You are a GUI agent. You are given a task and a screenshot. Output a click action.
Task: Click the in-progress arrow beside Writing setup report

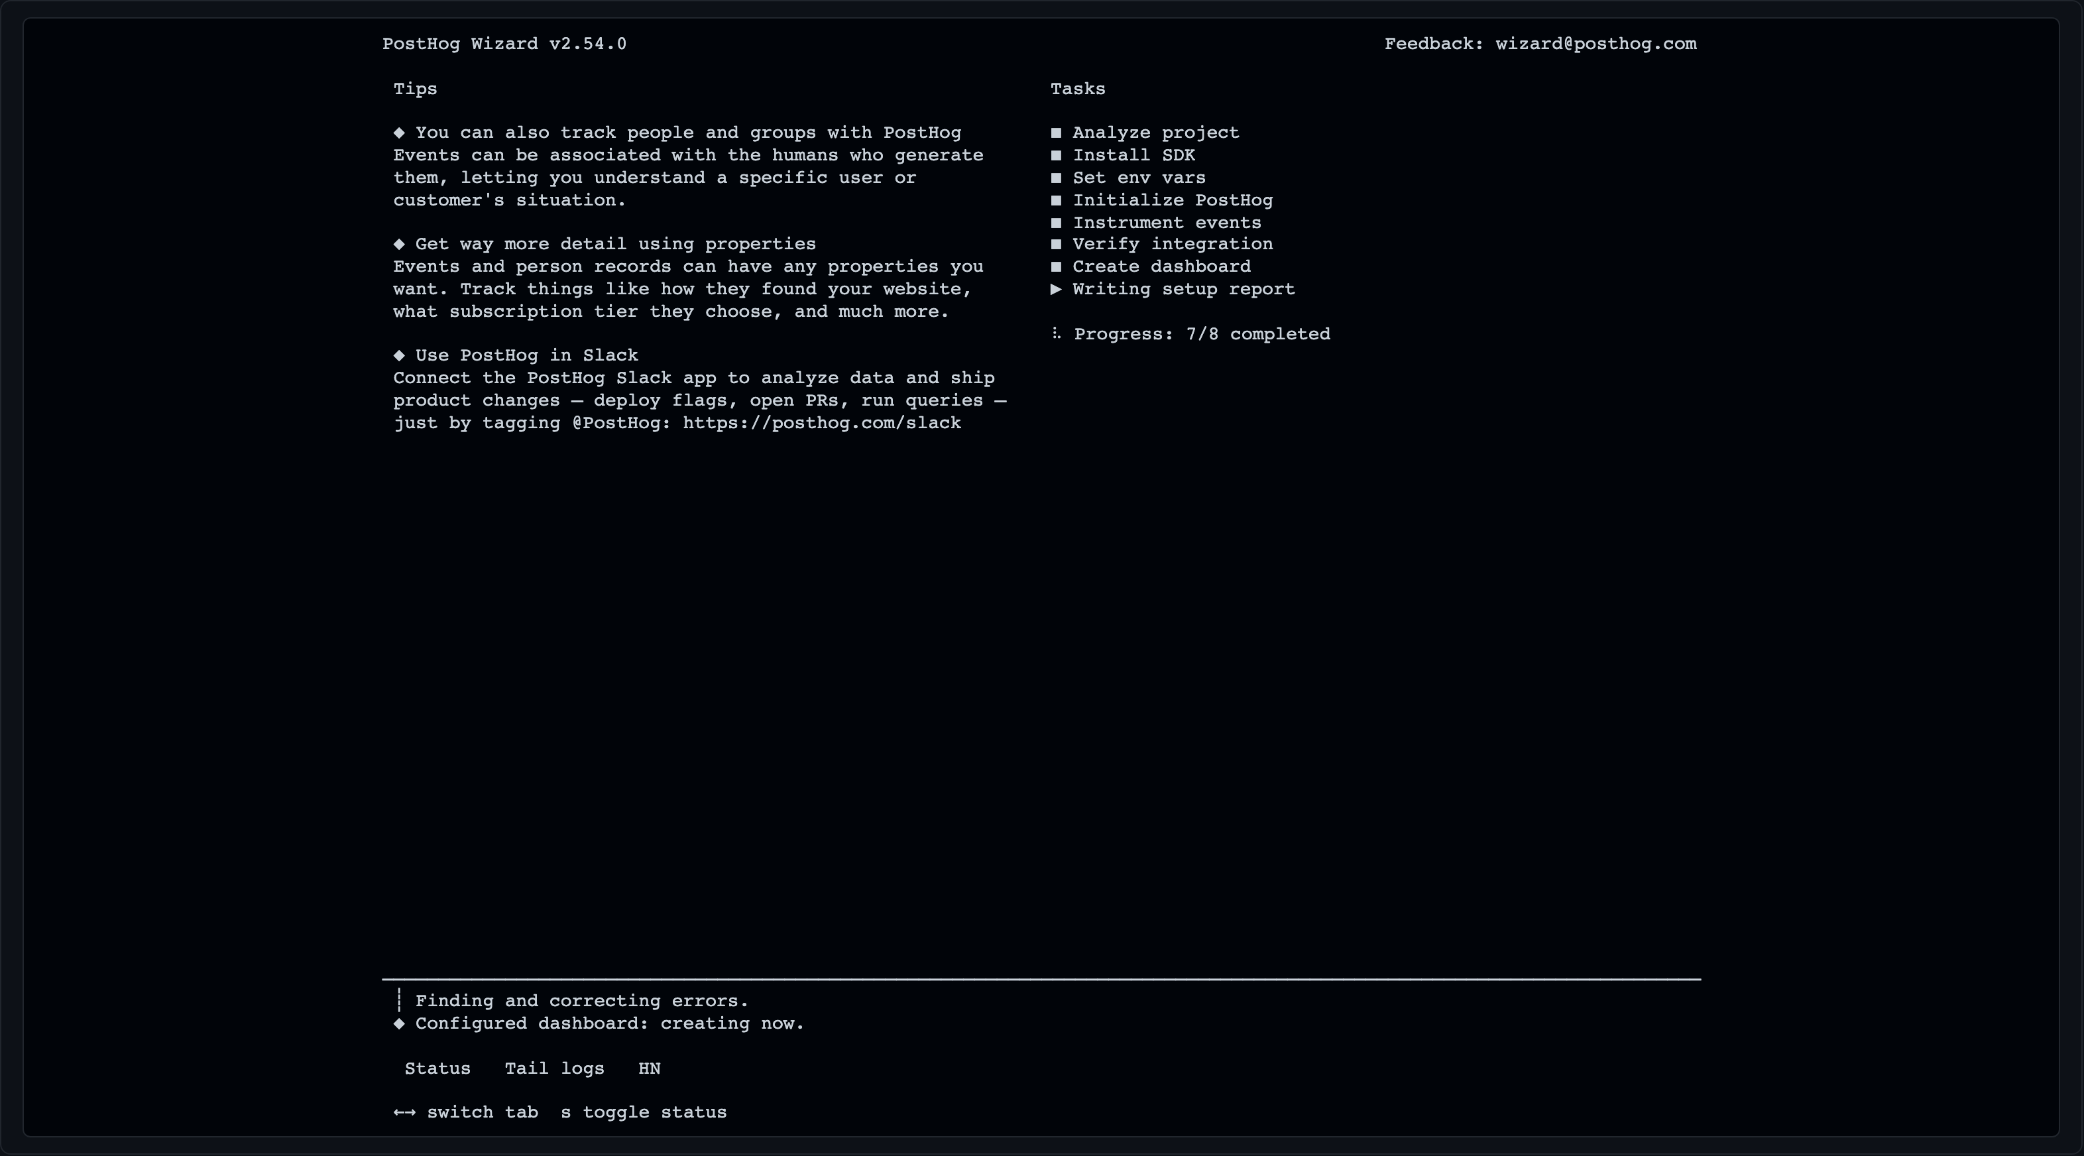click(1056, 289)
